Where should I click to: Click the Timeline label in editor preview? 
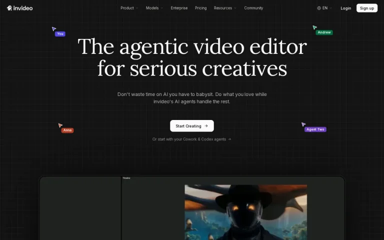tap(126, 178)
